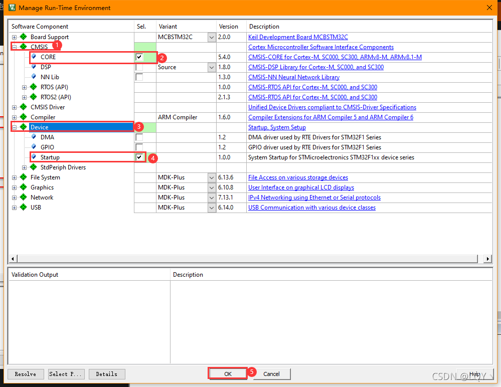Screen dimensions: 501x387
Task: Open Graphics MDK-Plus variant dropdown
Action: (x=212, y=188)
